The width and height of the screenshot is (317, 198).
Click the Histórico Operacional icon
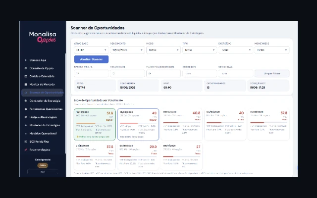click(25, 133)
